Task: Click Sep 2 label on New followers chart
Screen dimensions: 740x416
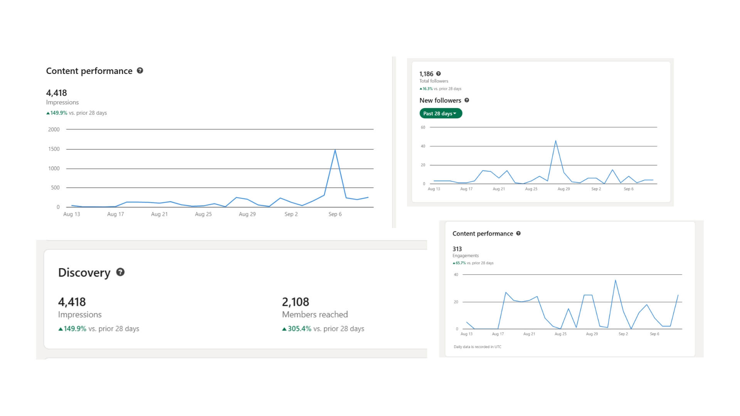Action: coord(596,189)
